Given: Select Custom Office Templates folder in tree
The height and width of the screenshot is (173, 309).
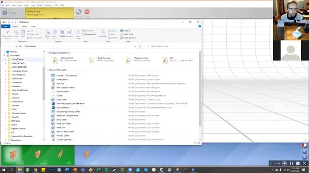Looking at the screenshot, I should click(22, 136).
